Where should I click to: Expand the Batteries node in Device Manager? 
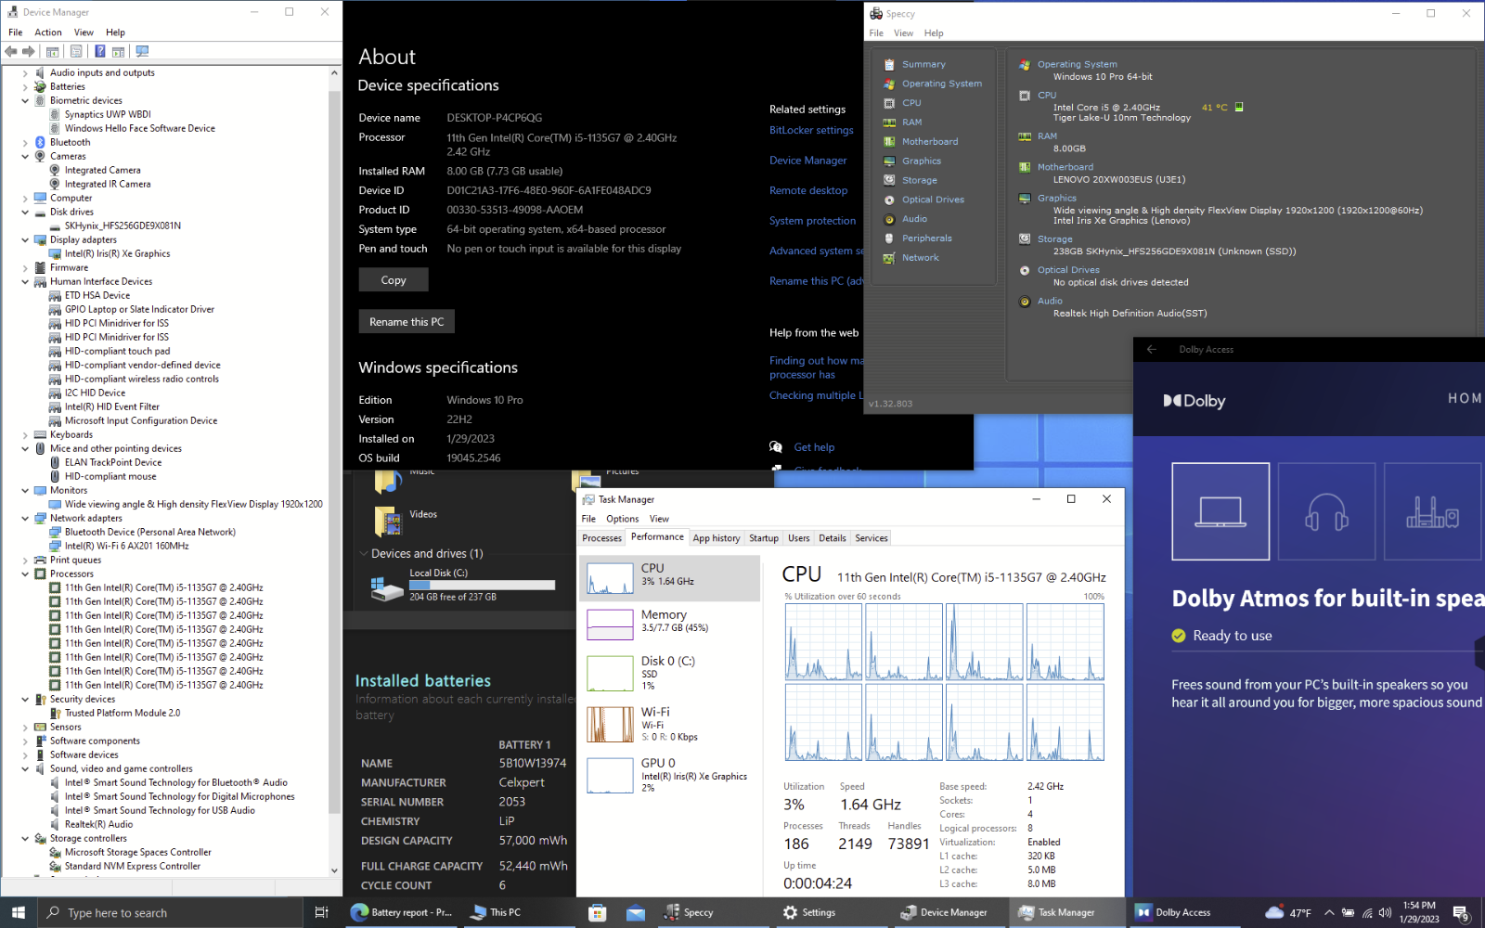tap(25, 86)
